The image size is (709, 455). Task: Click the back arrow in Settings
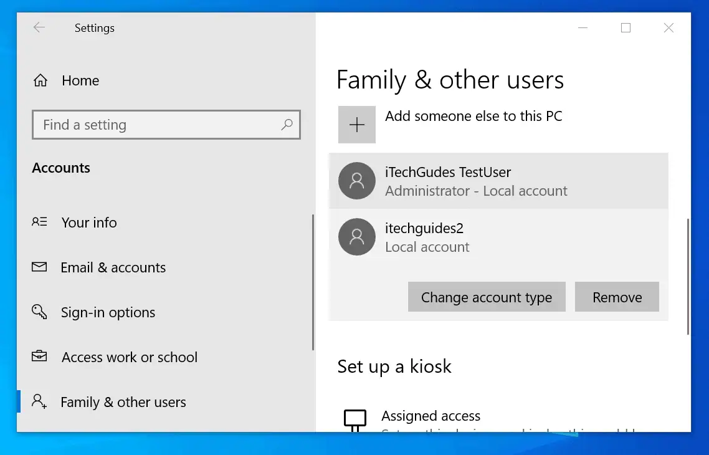click(x=38, y=27)
